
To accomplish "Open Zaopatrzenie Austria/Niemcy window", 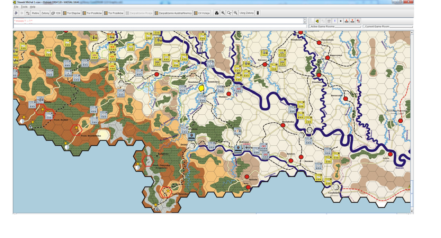I will tap(173, 13).
